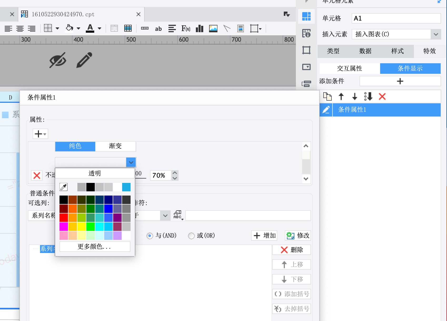Screen dimensions: 447x321
Task: Pick the bright yellow color swatch
Action: pyautogui.click(x=82, y=227)
